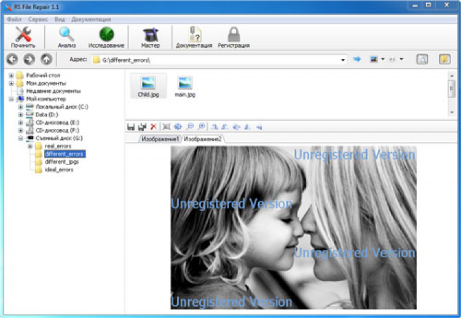Expand Локальный диск (C:) node
This screenshot has width=461, height=318.
point(20,107)
